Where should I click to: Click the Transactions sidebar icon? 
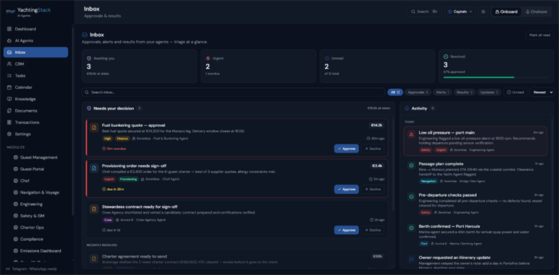pos(9,122)
